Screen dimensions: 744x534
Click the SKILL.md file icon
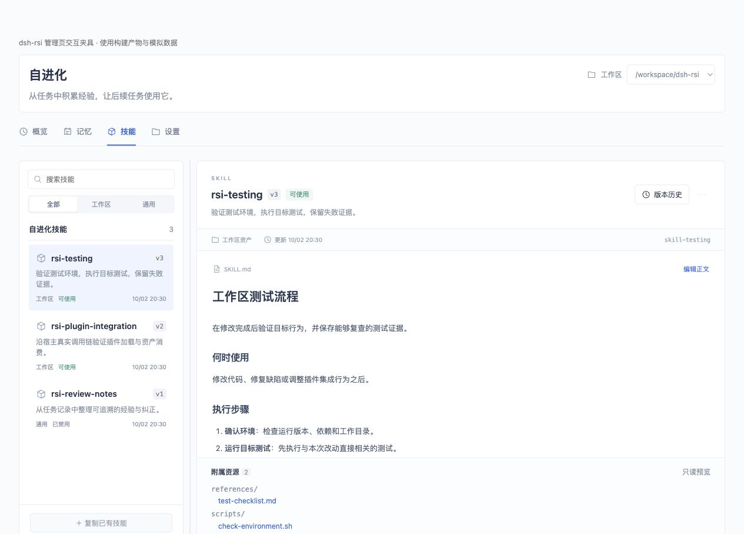pos(216,269)
